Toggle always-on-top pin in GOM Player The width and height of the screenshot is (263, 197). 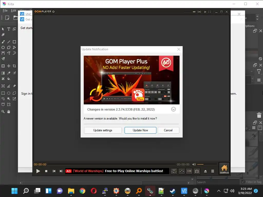(x=205, y=12)
